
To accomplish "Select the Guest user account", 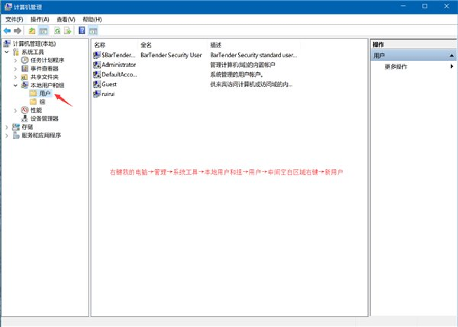I will click(x=109, y=84).
